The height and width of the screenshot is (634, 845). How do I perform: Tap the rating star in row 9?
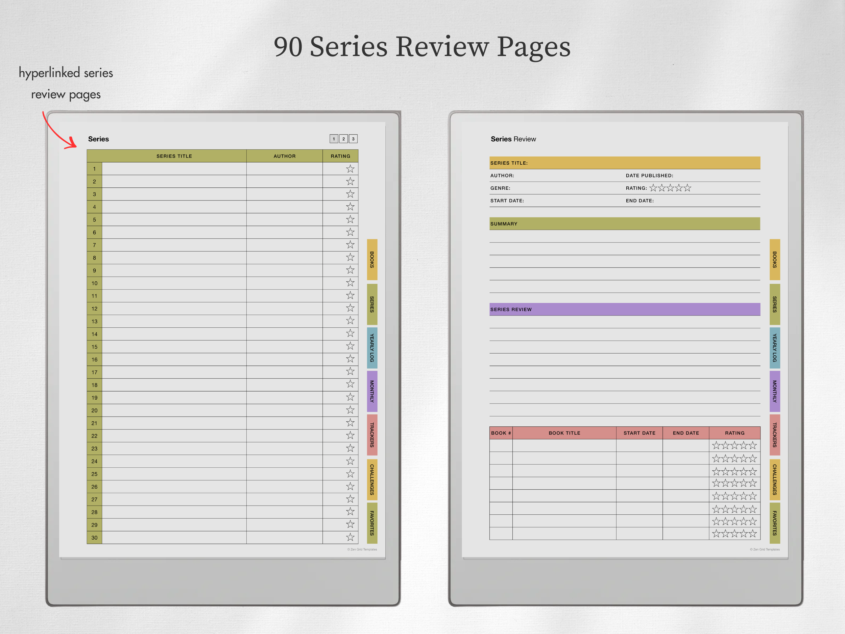(350, 269)
